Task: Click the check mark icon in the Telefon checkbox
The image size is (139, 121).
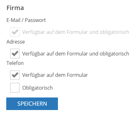Action: (x=15, y=75)
